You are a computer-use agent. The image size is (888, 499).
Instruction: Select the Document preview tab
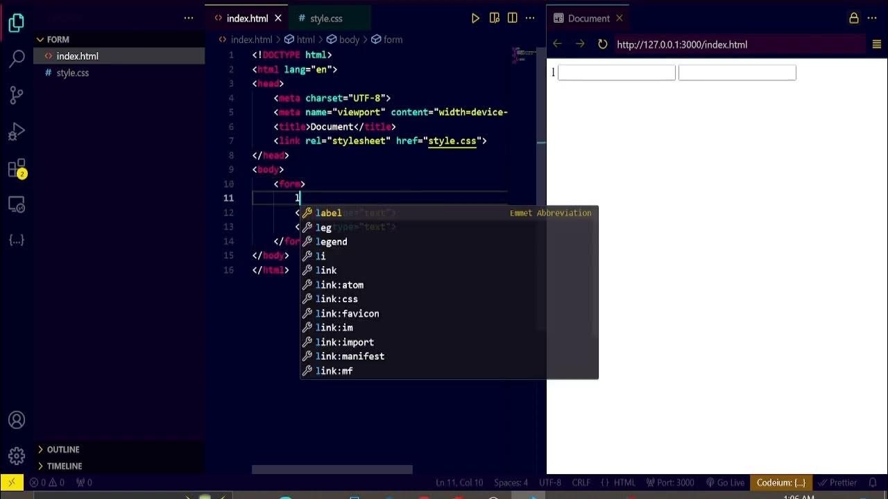588,19
